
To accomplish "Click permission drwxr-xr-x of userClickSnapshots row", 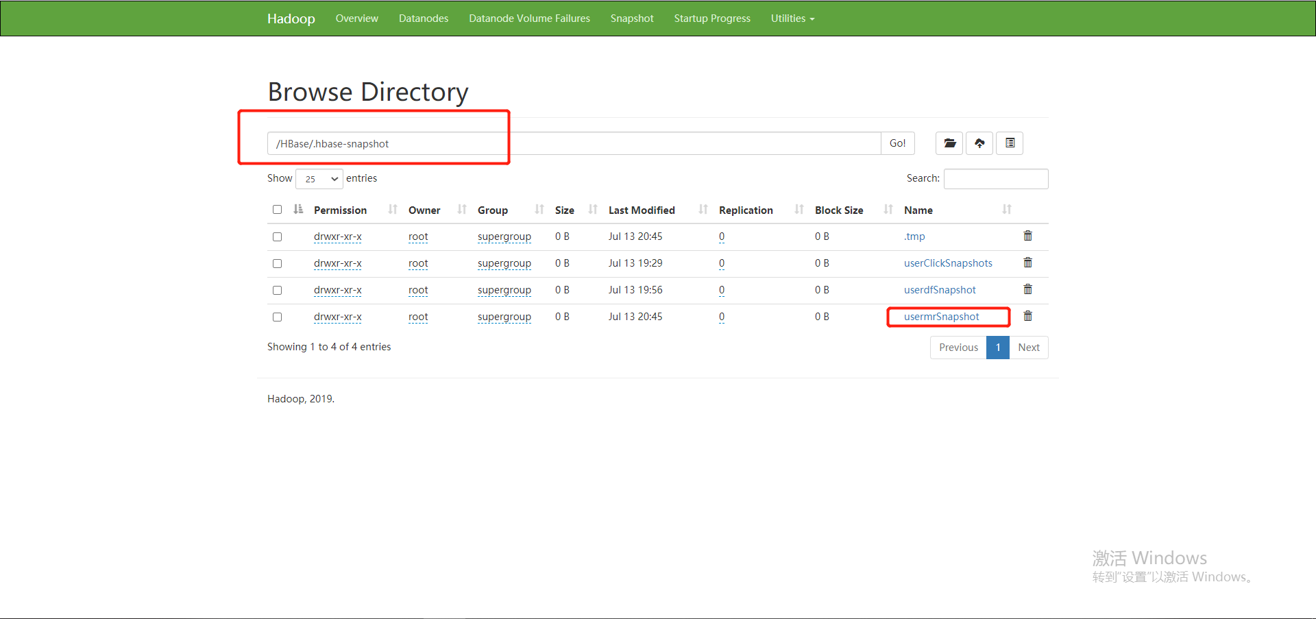I will point(338,263).
